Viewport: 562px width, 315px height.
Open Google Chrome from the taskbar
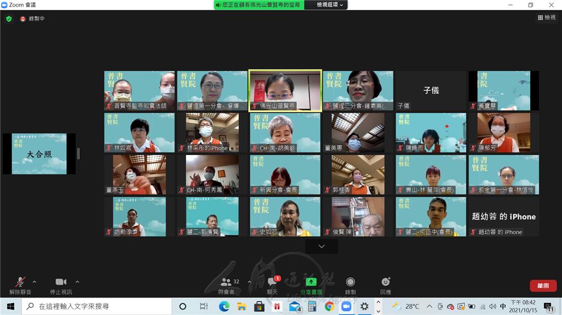pos(329,306)
